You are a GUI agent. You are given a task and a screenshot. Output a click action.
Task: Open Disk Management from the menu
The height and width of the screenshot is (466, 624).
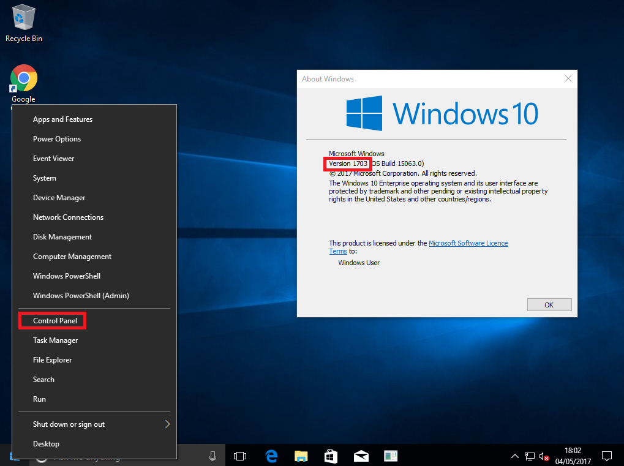[x=94, y=237]
